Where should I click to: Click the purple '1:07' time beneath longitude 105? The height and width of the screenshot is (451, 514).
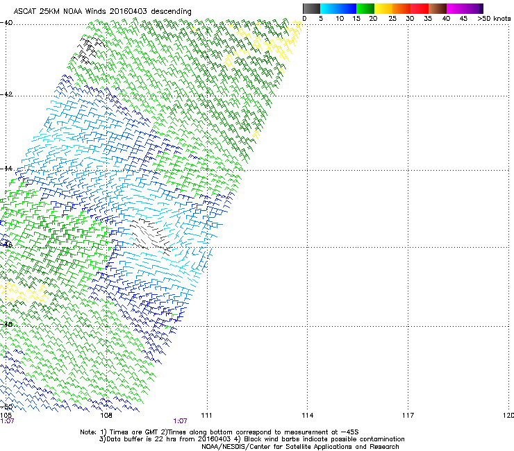click(7, 421)
